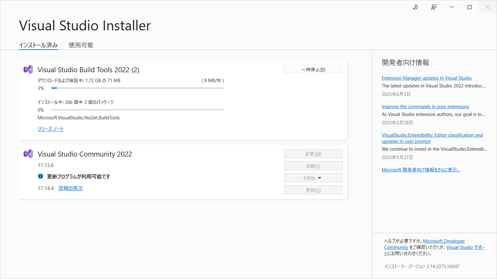Screen dimensions: 497x279
Task: Open 詳細の表示 link for 17.14.4
Action: pos(71,188)
